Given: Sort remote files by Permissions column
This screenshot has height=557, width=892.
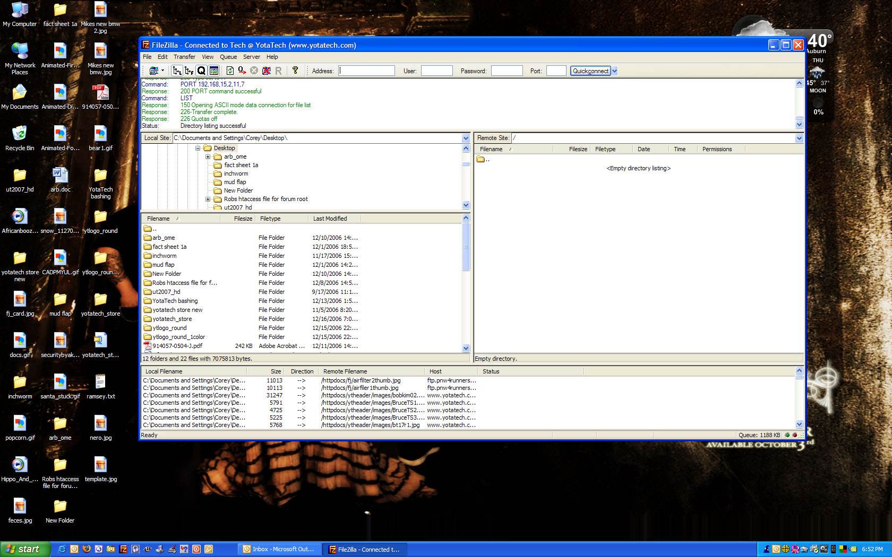Looking at the screenshot, I should click(721, 149).
